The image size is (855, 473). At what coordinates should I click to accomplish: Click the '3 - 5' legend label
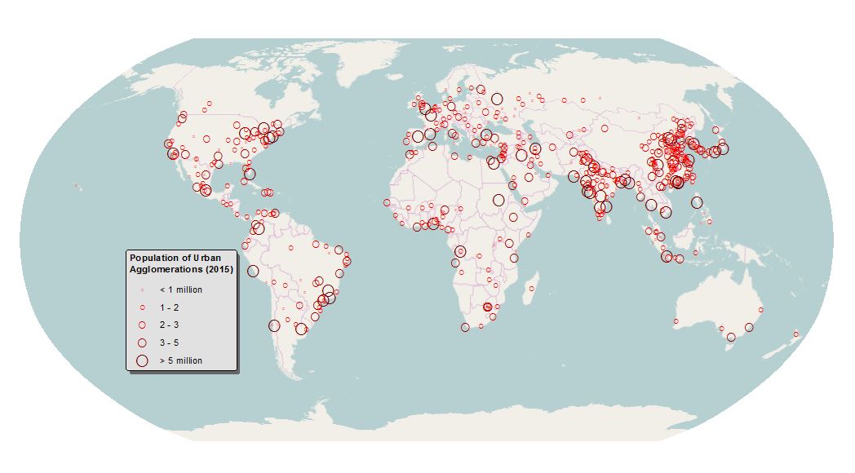pyautogui.click(x=169, y=343)
